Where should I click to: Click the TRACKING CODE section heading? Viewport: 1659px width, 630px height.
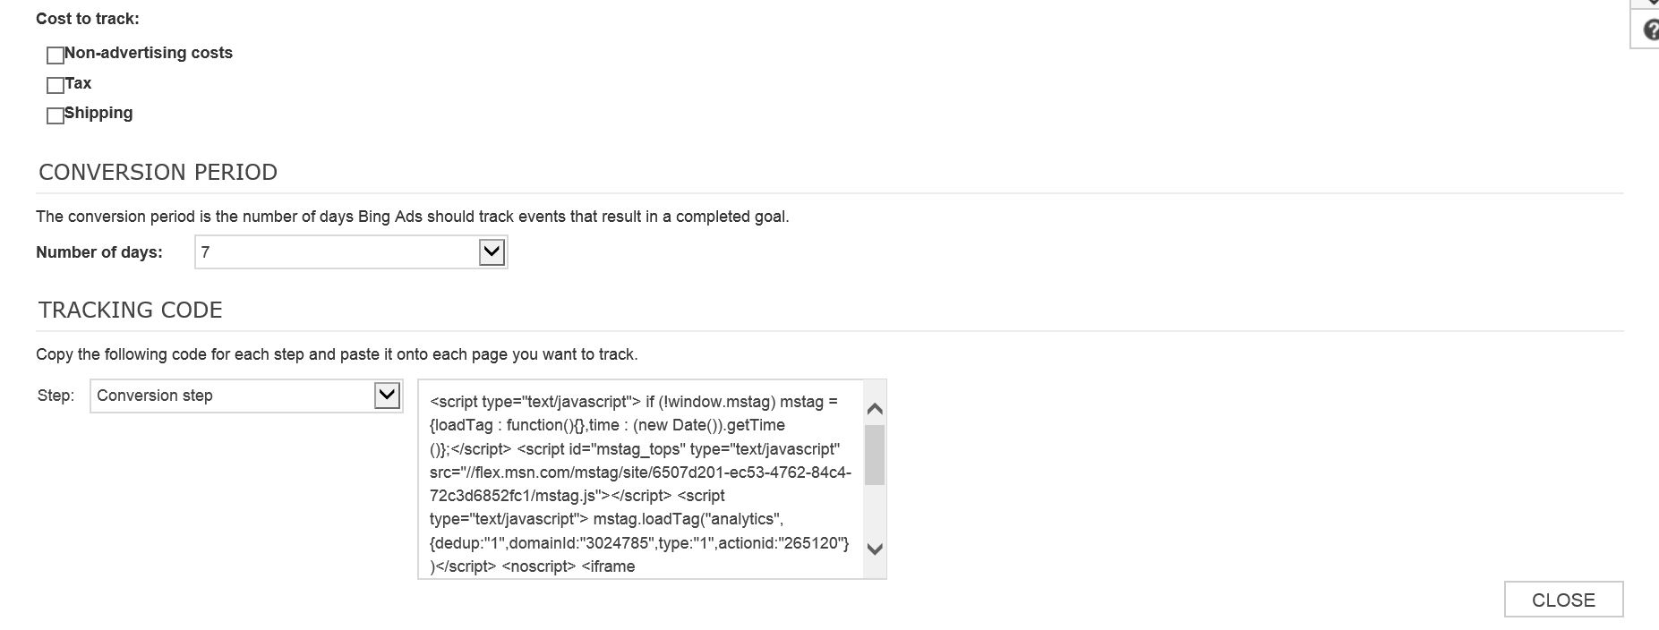coord(131,310)
